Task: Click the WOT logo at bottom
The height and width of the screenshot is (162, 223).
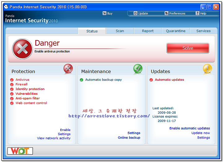Action: (20, 151)
